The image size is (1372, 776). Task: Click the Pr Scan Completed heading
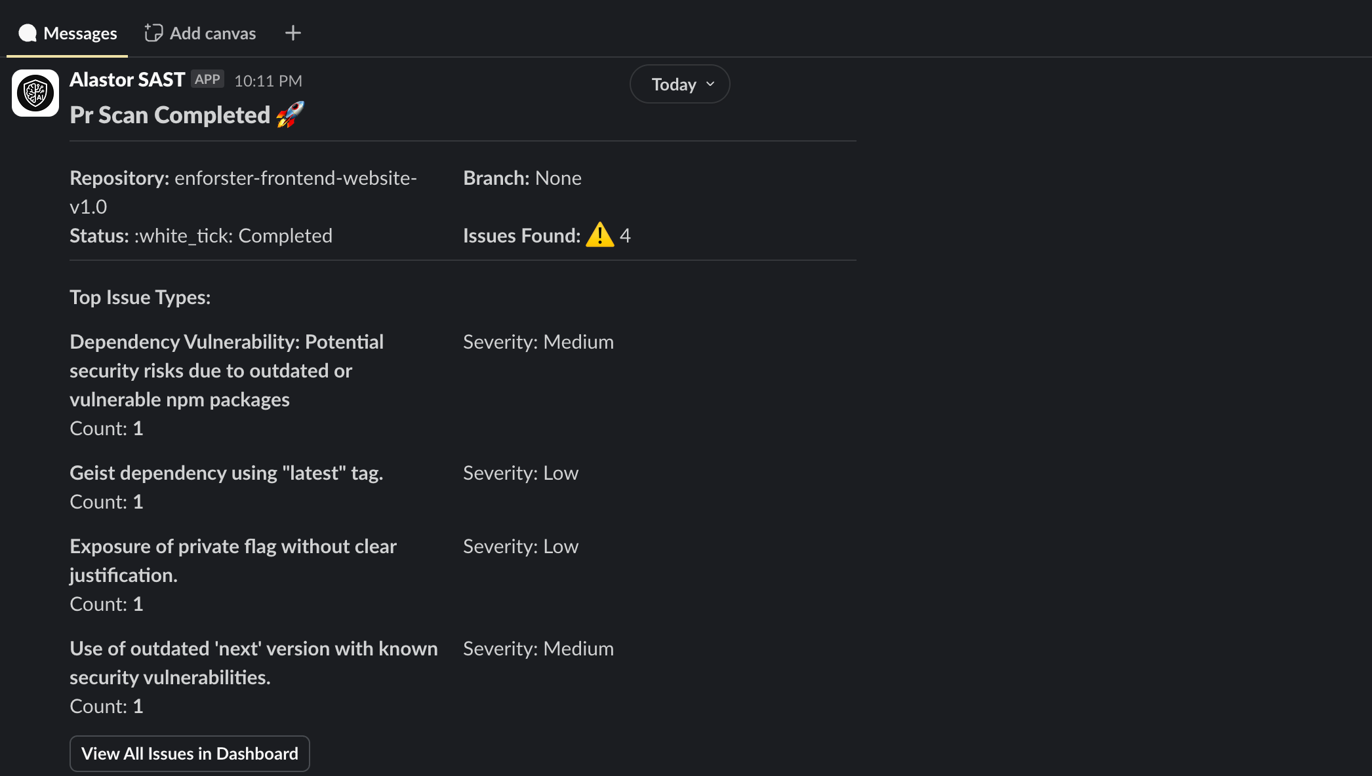click(170, 115)
